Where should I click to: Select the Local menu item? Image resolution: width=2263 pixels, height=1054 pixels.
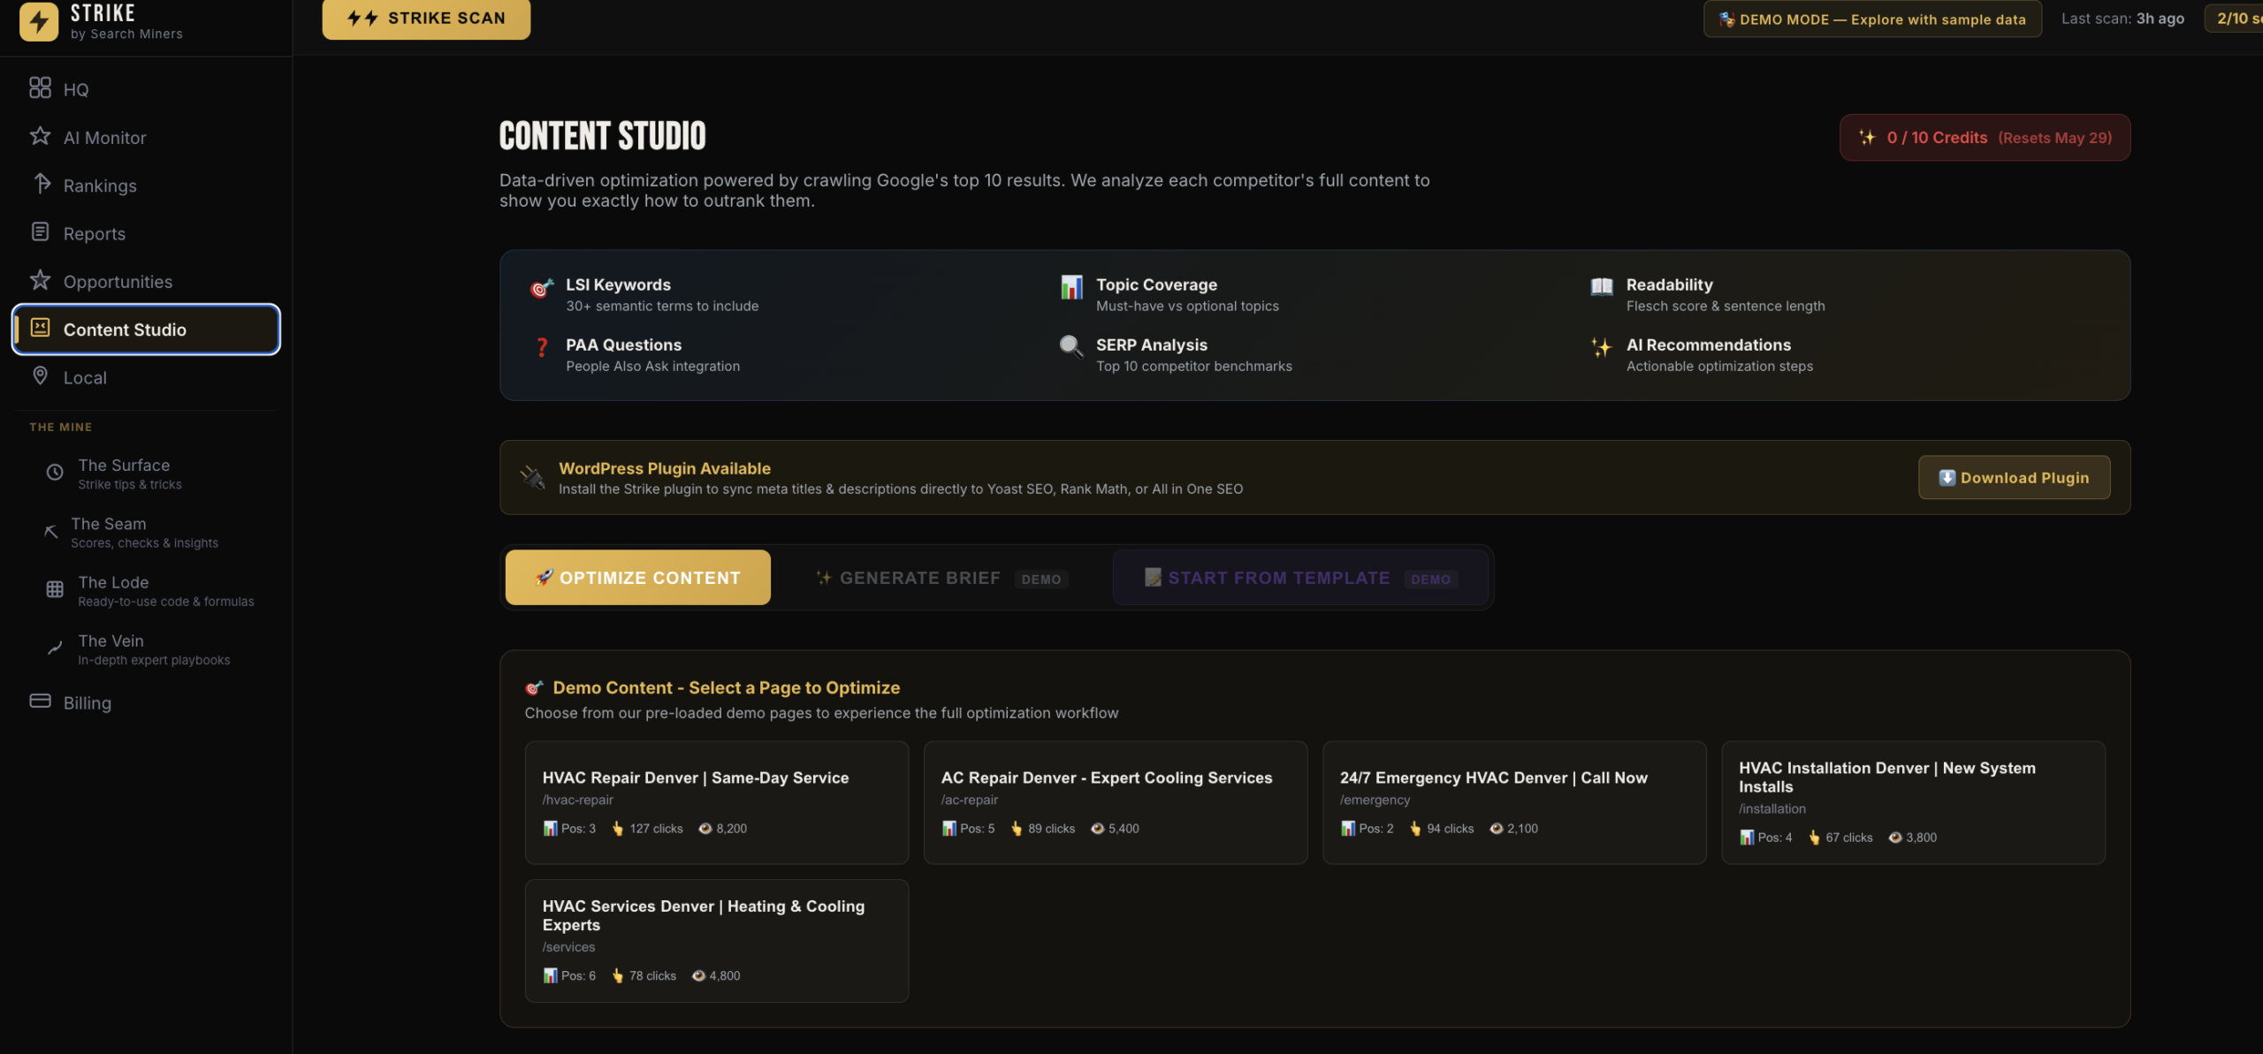(x=146, y=377)
